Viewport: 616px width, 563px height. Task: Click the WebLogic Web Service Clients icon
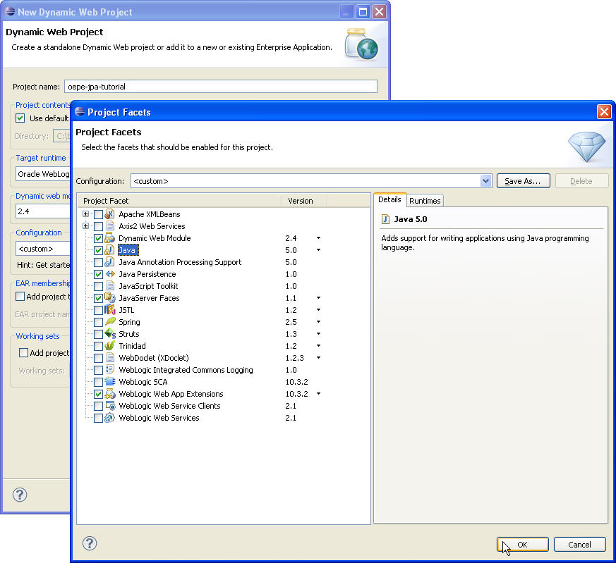(x=110, y=406)
